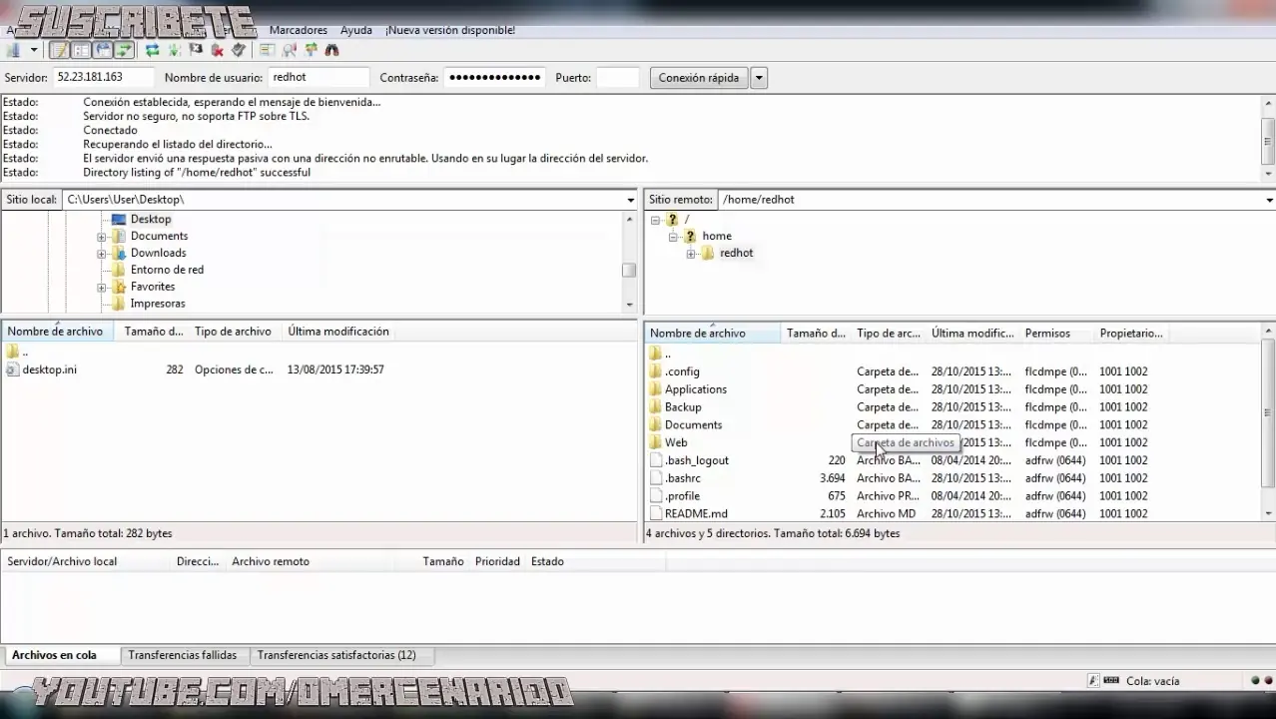Switch to the Transferencias fallidas tab
The image size is (1276, 719).
(183, 655)
